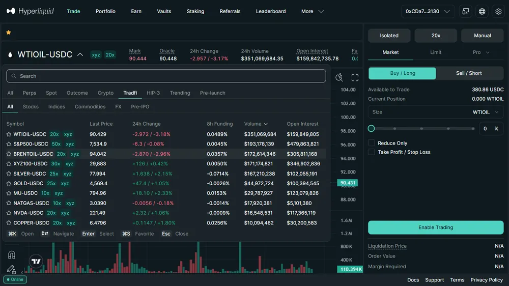Select Buy / Long side
Viewport: 509px width, 286px height.
[402, 73]
